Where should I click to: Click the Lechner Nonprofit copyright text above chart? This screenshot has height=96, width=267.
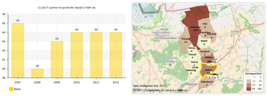(x=67, y=8)
